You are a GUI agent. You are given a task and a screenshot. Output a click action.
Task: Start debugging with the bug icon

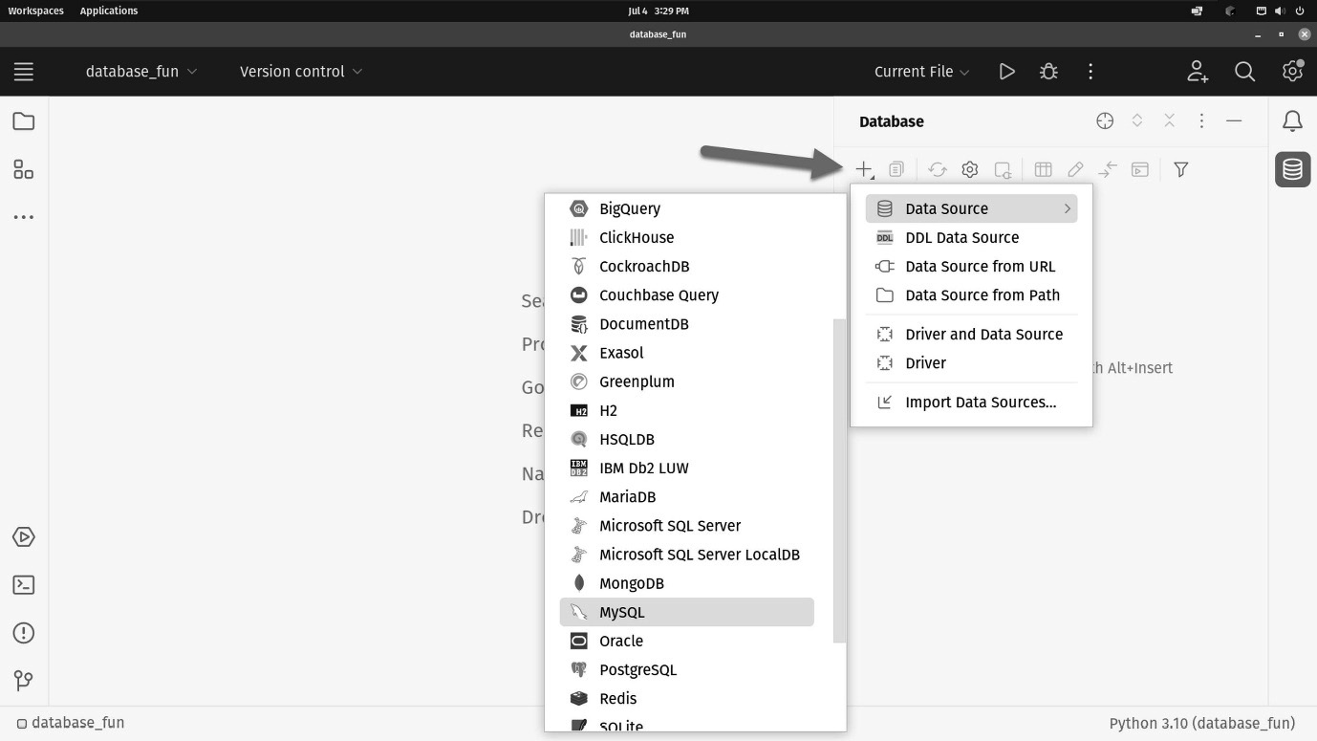(x=1048, y=72)
